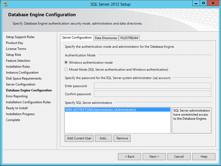Image resolution: width=221 pixels, height=166 pixels.
Task: Open the FILESTREAM tab
Action: tap(129, 38)
